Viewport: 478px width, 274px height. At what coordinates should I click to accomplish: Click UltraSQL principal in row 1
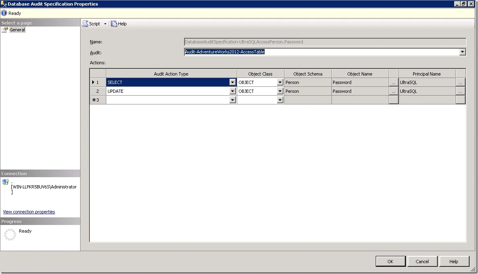tap(427, 82)
